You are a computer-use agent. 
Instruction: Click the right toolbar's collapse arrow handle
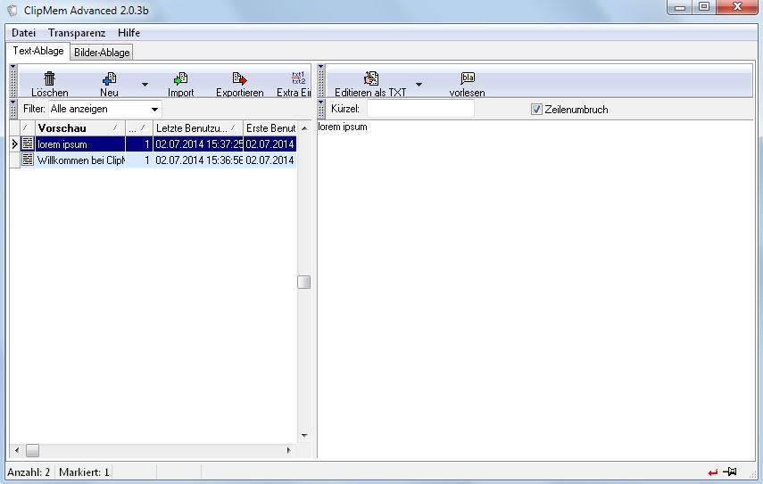(320, 68)
